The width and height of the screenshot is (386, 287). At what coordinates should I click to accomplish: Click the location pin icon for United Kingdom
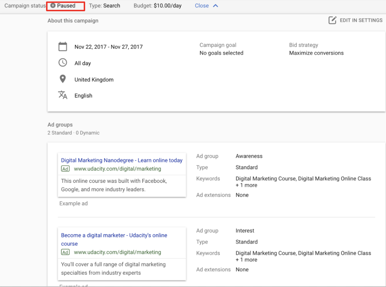pyautogui.click(x=63, y=79)
